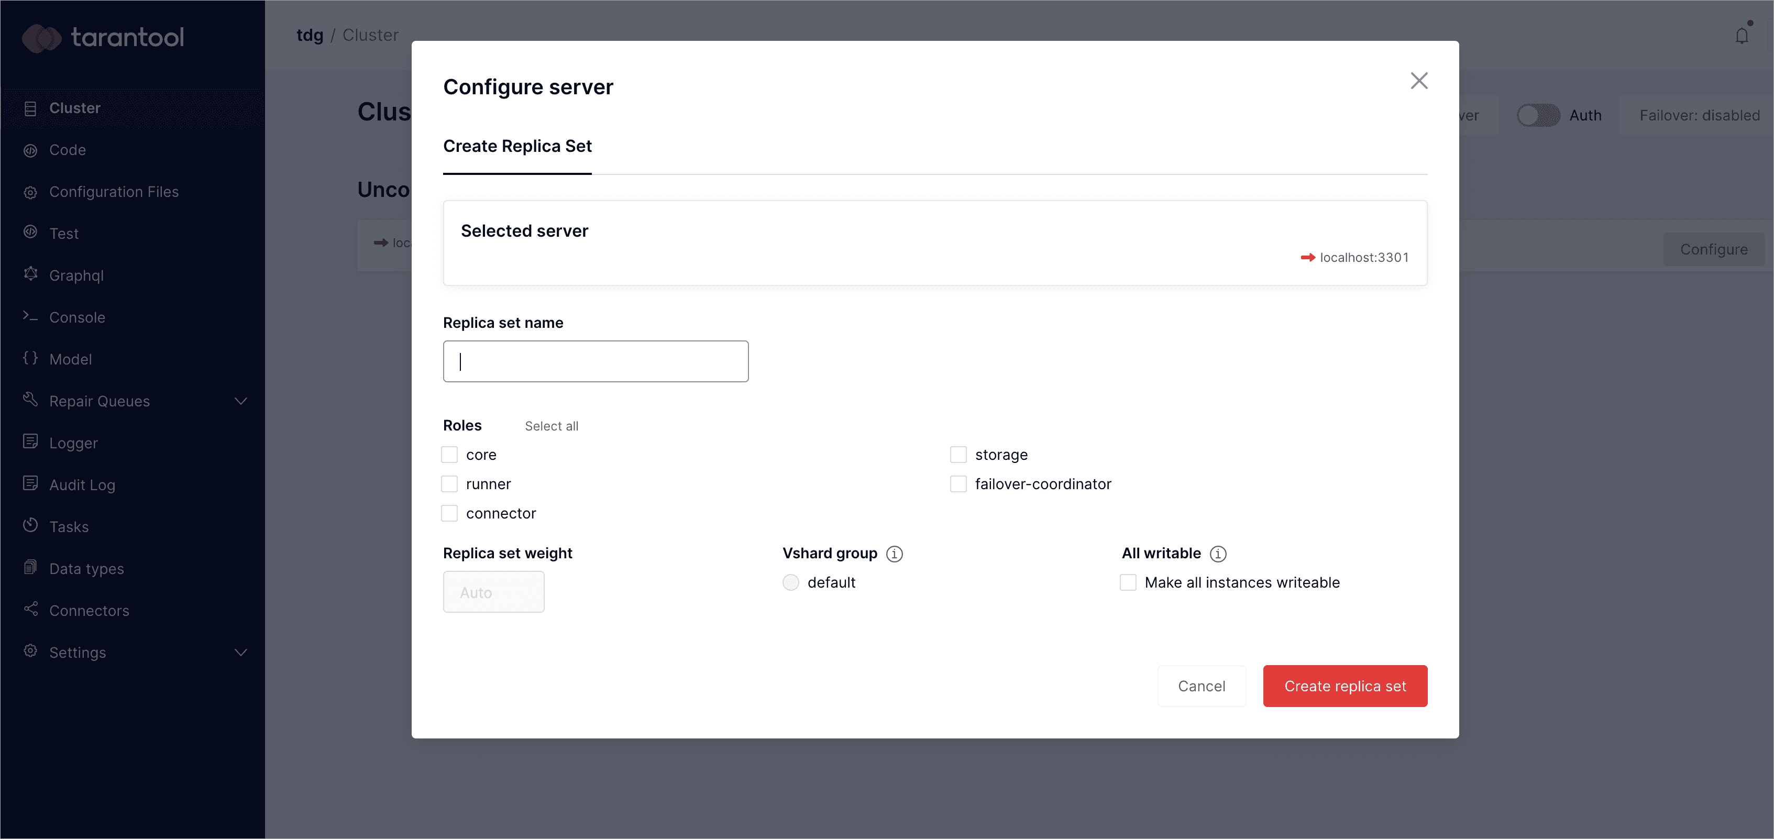Tick Make all instances writeable
Image resolution: width=1774 pixels, height=839 pixels.
(x=1128, y=583)
